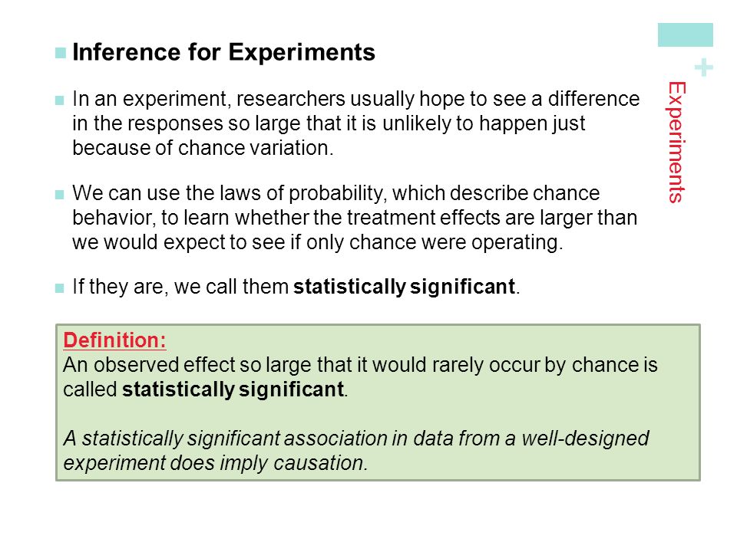This screenshot has width=737, height=552.
Task: Click the italic 'experiment does imply causation' line
Action: [x=215, y=463]
